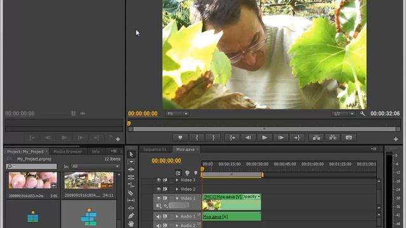
Task: Toggle the timeline lightbulb button
Action: 187,173
